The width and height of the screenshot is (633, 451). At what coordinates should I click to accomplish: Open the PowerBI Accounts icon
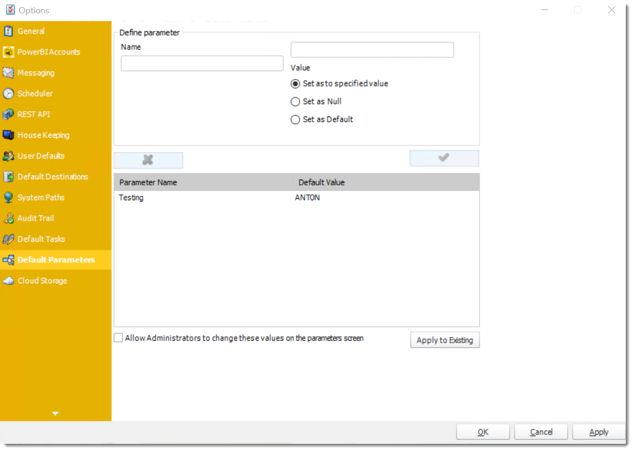coord(8,52)
